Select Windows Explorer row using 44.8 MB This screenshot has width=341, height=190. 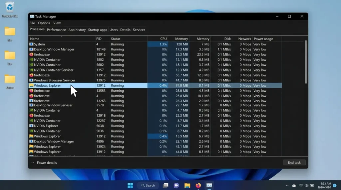pos(155,152)
